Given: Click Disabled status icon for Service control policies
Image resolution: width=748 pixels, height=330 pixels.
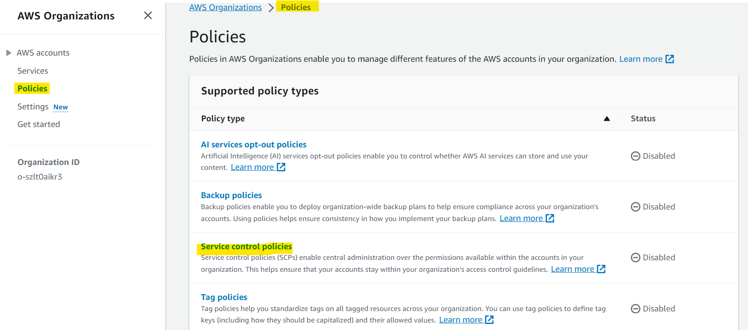Looking at the screenshot, I should point(635,258).
